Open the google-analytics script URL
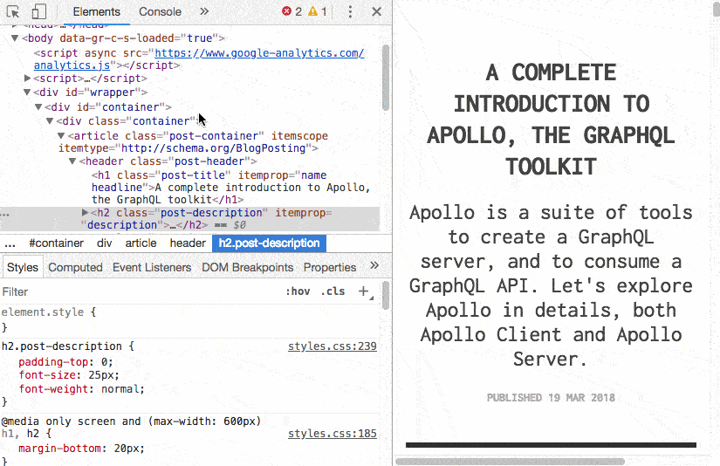Image resolution: width=720 pixels, height=466 pixels. (x=258, y=53)
